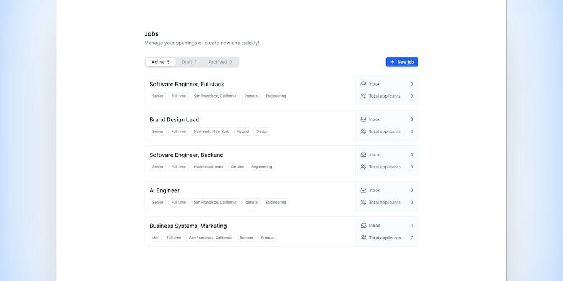Click the Product tag on Business Systems
This screenshot has height=281, width=563.
[268, 238]
